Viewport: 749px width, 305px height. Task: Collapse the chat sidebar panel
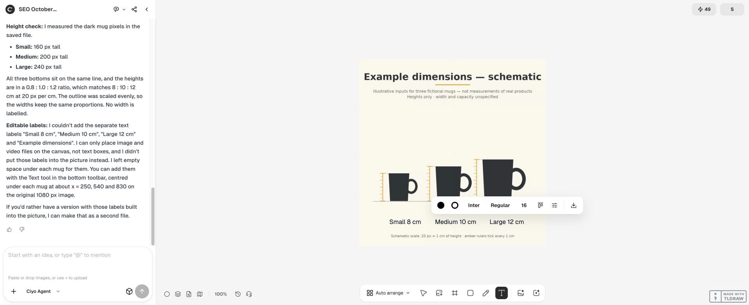coord(147,9)
